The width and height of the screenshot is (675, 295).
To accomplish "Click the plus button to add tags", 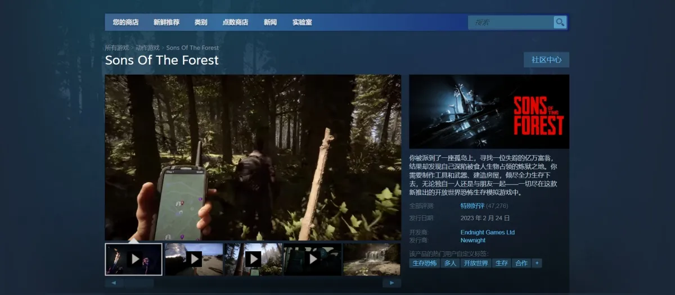I will [537, 263].
